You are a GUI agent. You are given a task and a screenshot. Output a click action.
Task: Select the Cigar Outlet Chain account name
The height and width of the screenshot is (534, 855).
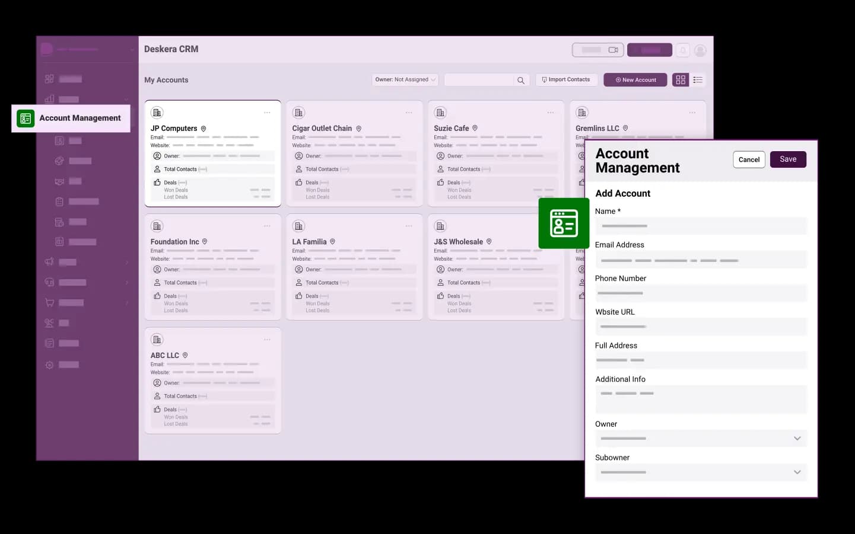(x=322, y=129)
